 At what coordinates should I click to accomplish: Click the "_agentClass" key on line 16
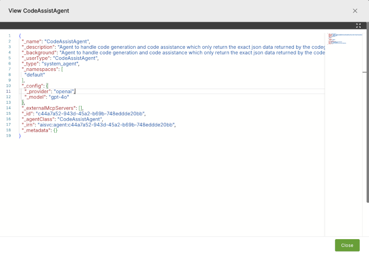point(38,119)
